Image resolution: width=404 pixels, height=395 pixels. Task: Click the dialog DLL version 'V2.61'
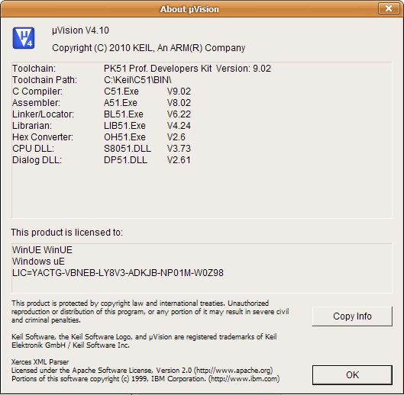point(179,160)
